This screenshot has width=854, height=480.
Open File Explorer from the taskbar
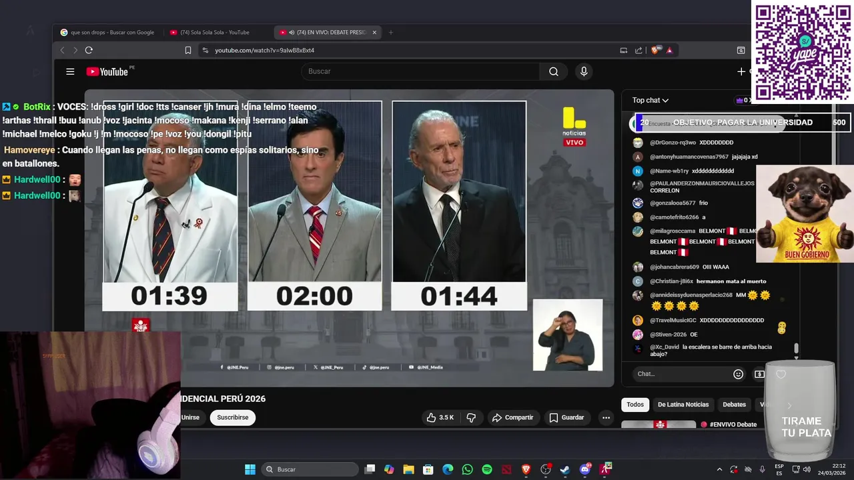[408, 469]
